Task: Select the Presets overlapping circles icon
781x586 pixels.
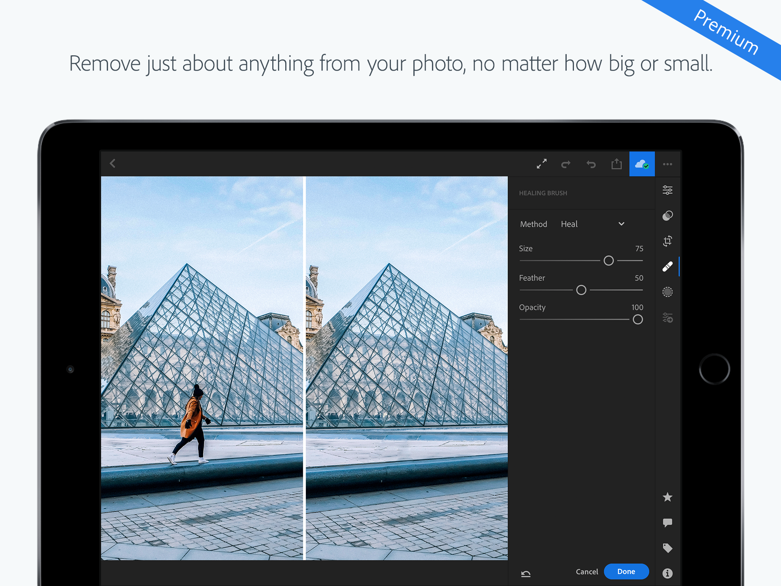Action: point(667,216)
